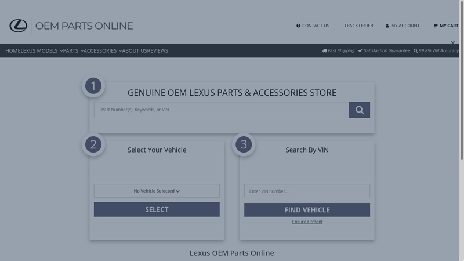The height and width of the screenshot is (261, 464).
Task: Open the Parts menu
Action: 70,51
